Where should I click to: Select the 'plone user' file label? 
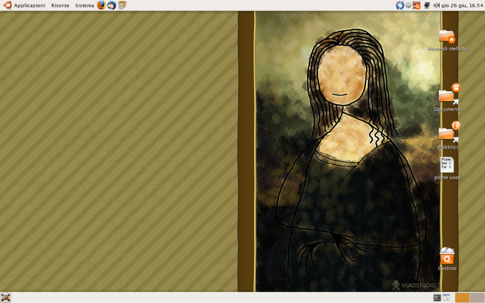447,178
